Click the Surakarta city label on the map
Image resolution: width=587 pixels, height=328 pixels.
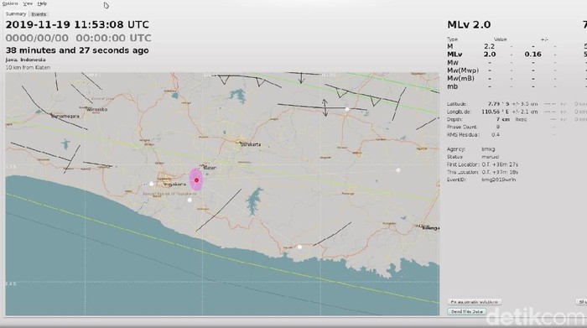(x=251, y=144)
